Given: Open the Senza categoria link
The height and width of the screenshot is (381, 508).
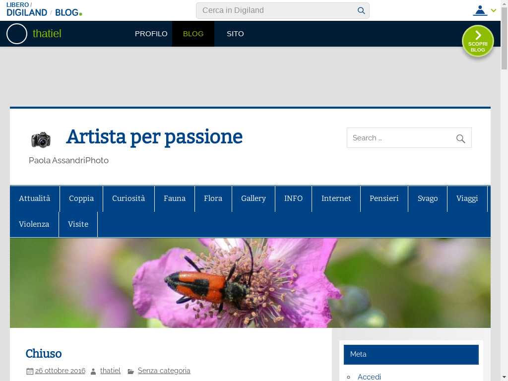Looking at the screenshot, I should click(164, 371).
